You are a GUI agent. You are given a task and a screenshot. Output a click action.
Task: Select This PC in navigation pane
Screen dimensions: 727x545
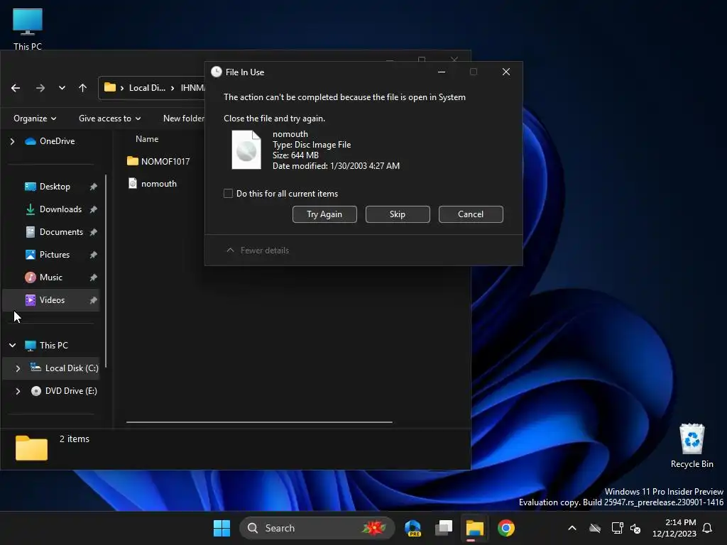coord(53,346)
